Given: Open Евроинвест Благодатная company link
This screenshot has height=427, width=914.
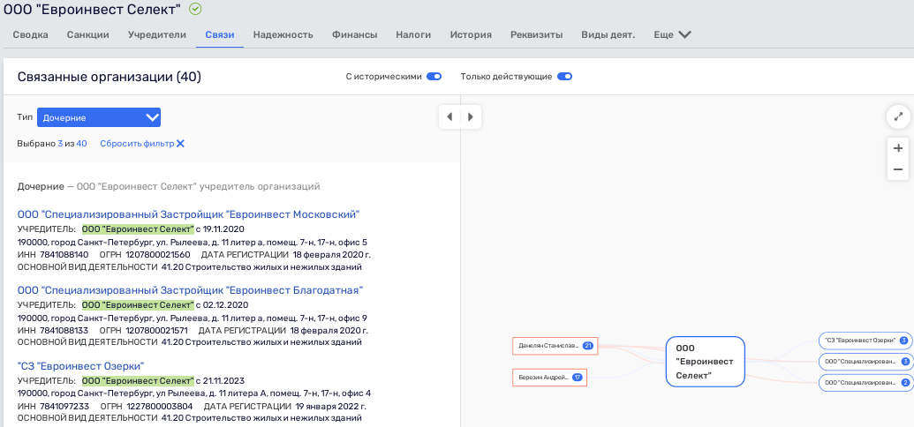Looking at the screenshot, I should [191, 290].
